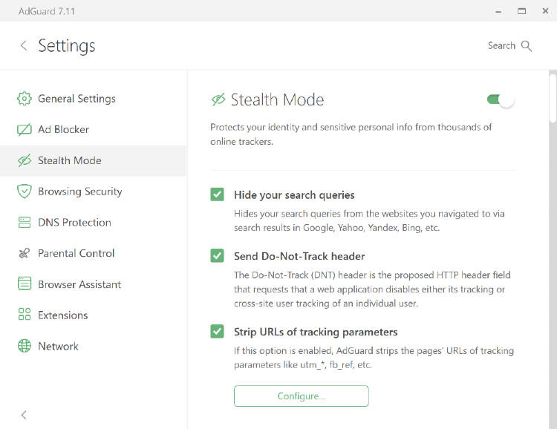Click the search magnifier icon
The width and height of the screenshot is (557, 429).
[527, 46]
